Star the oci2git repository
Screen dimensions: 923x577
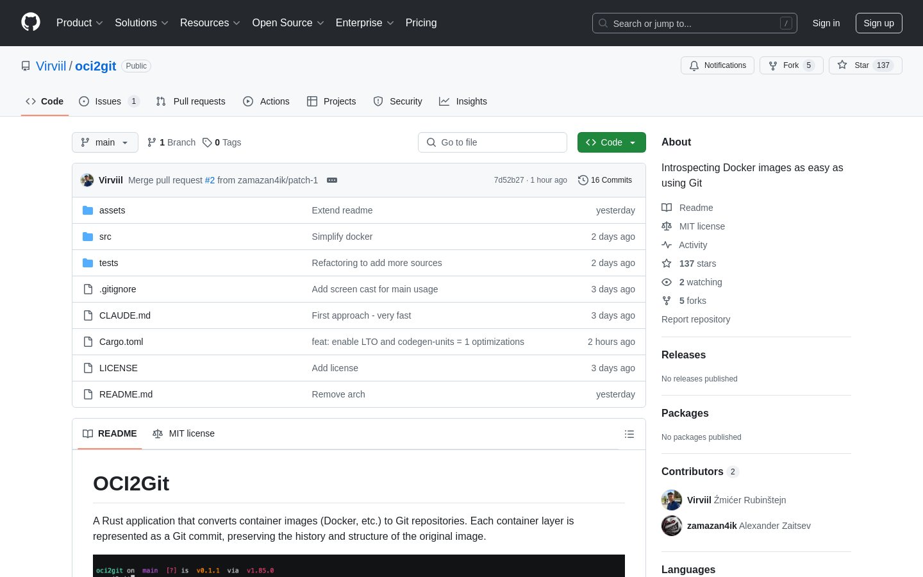click(x=865, y=65)
